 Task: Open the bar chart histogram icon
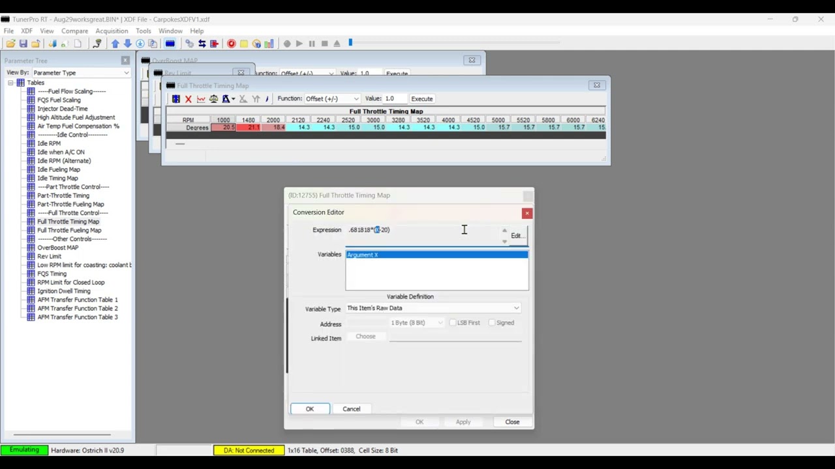click(x=269, y=44)
